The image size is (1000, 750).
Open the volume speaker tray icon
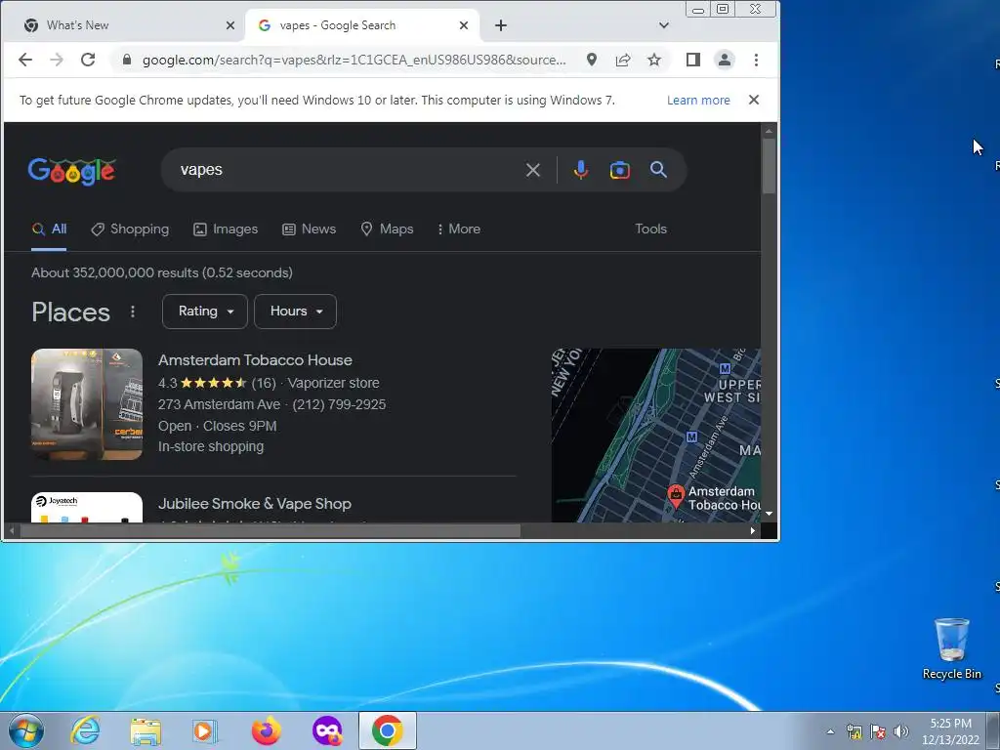tap(901, 731)
